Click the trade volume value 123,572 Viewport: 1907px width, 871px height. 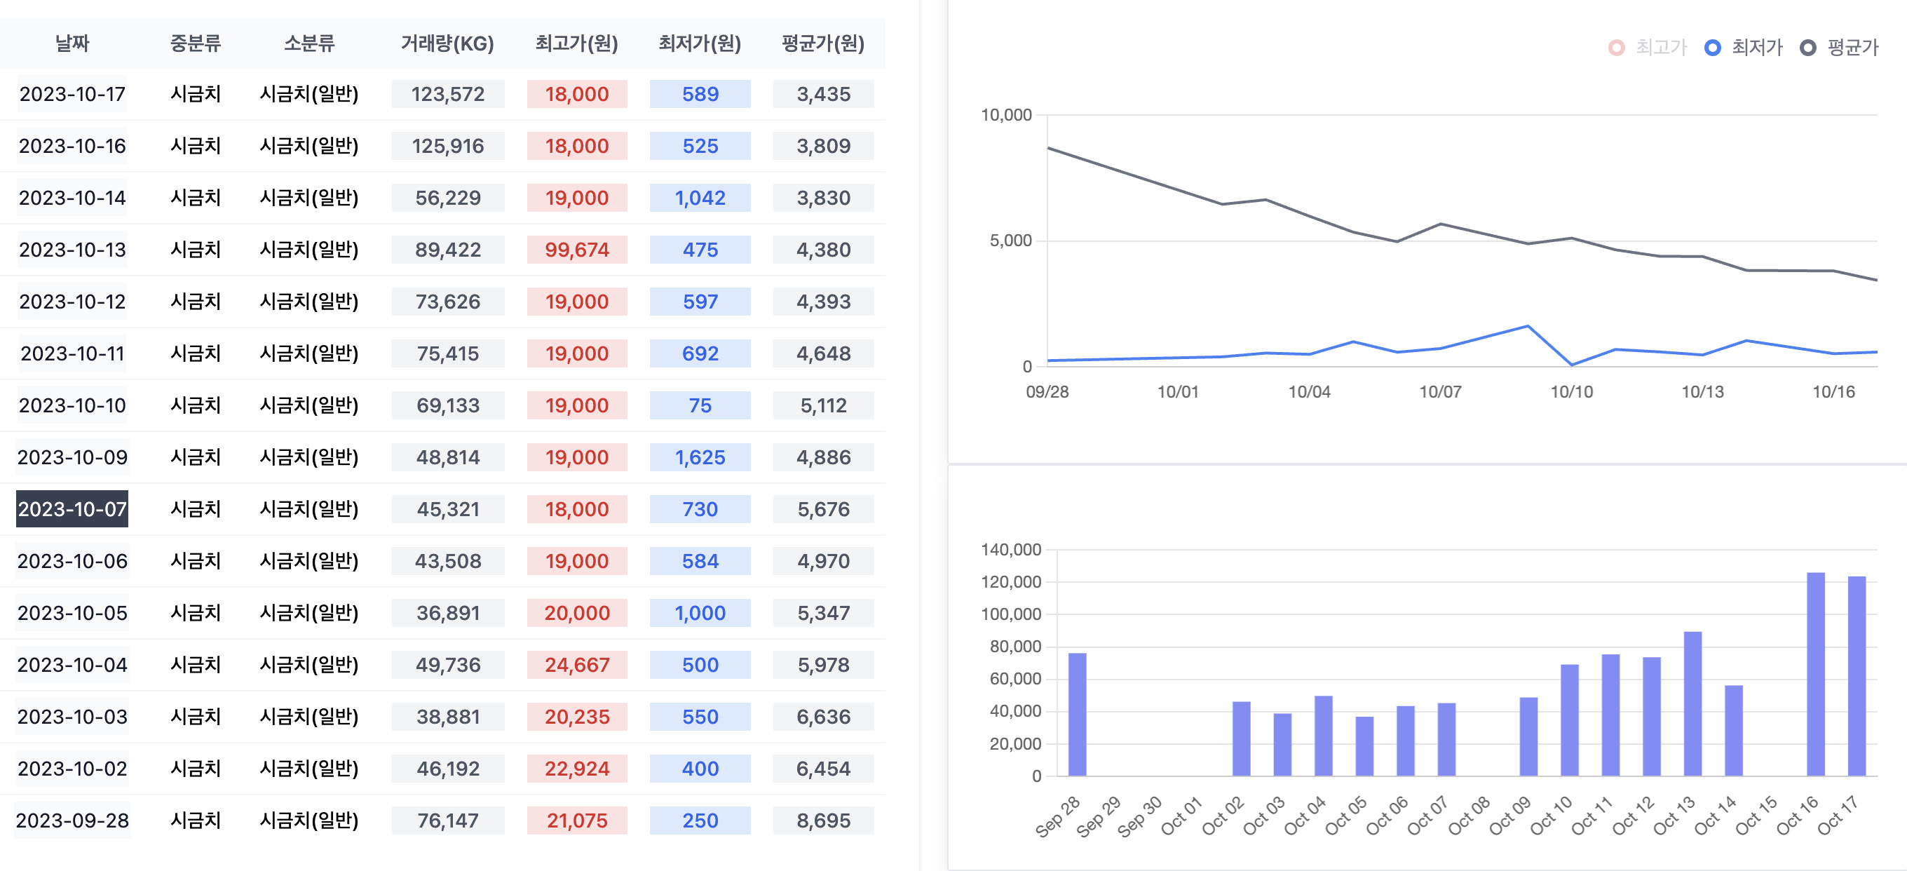click(x=448, y=94)
